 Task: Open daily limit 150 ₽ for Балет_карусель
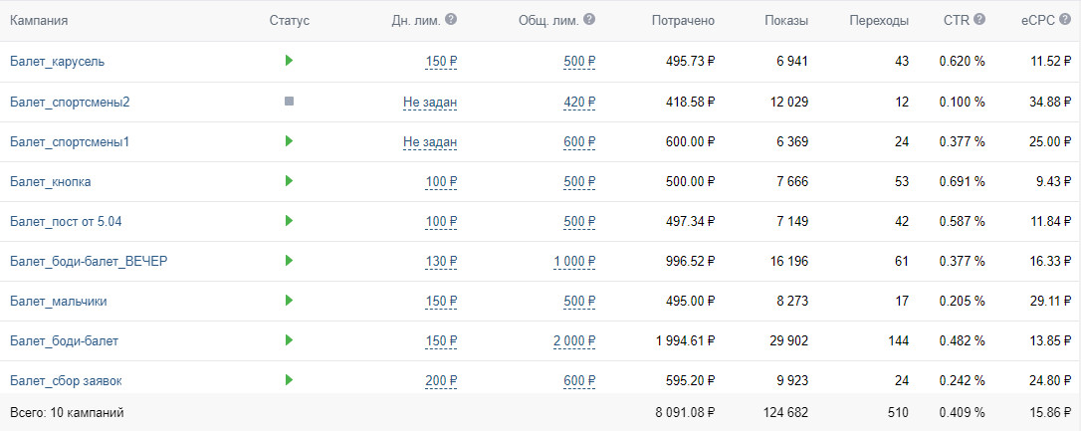click(441, 62)
